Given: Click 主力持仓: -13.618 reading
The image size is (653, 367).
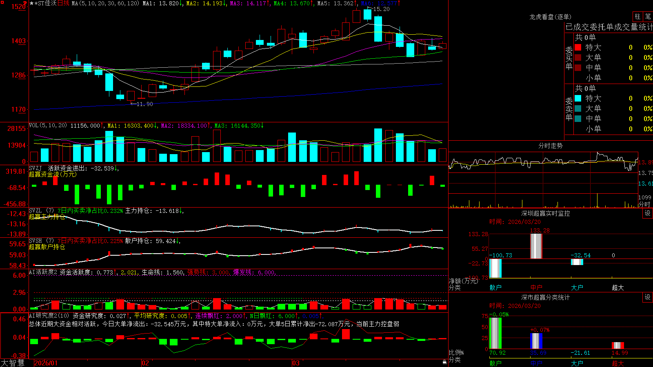Looking at the screenshot, I should tap(154, 211).
